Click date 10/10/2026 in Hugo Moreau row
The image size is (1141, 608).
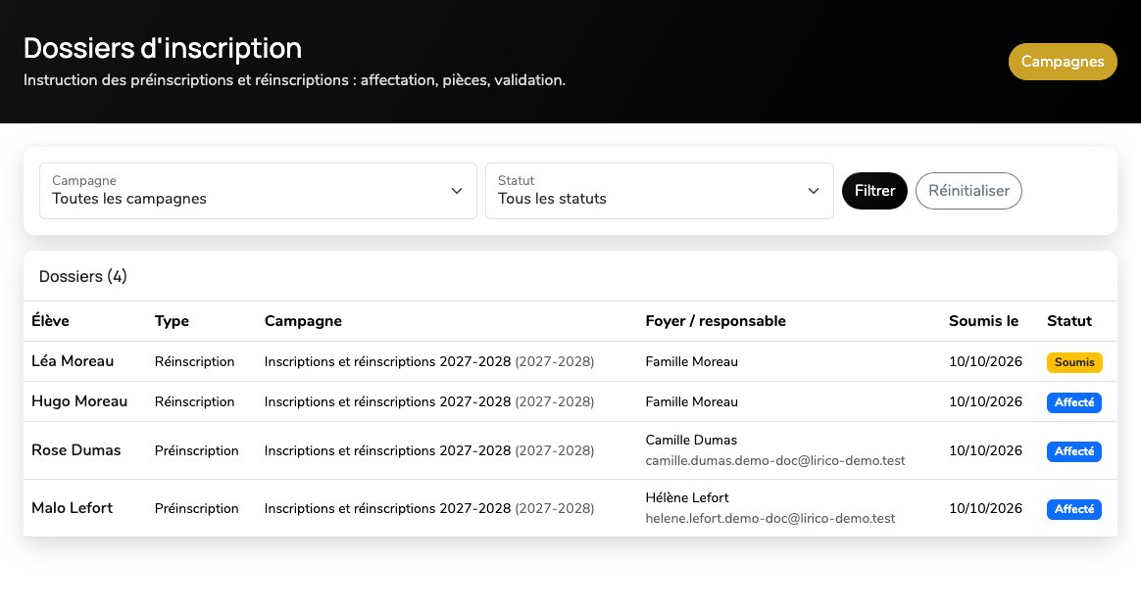pos(985,401)
